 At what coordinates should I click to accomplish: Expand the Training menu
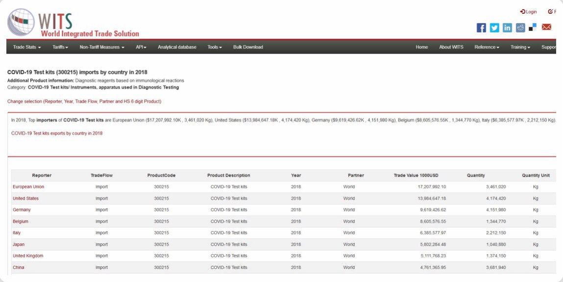click(520, 47)
